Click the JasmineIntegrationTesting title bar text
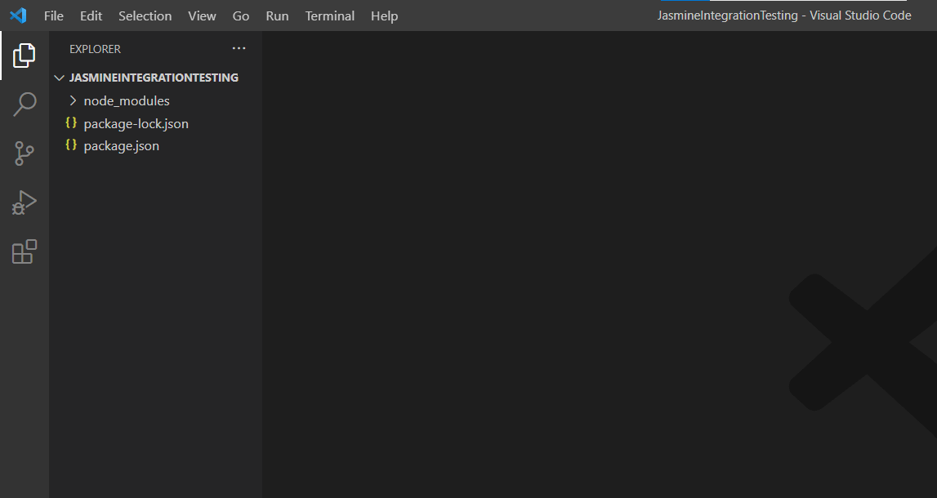937x498 pixels. (x=726, y=15)
